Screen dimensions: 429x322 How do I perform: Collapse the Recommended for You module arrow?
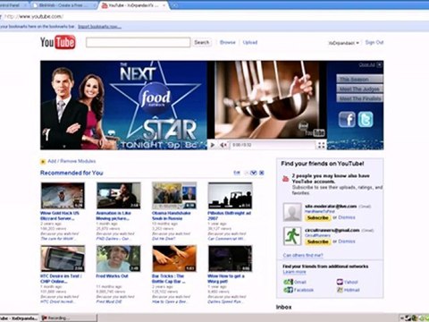254,173
